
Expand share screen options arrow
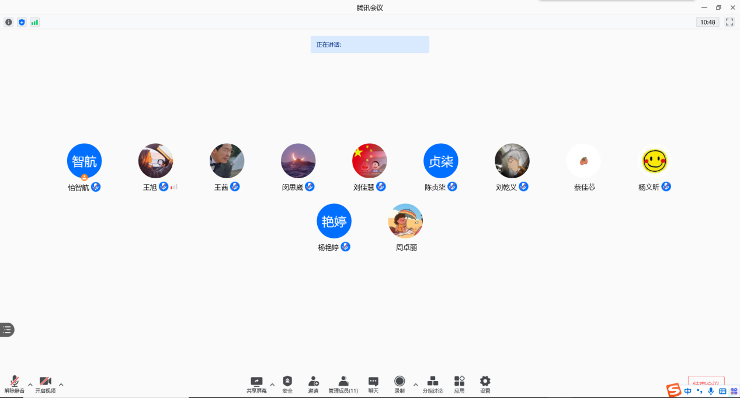coord(272,385)
